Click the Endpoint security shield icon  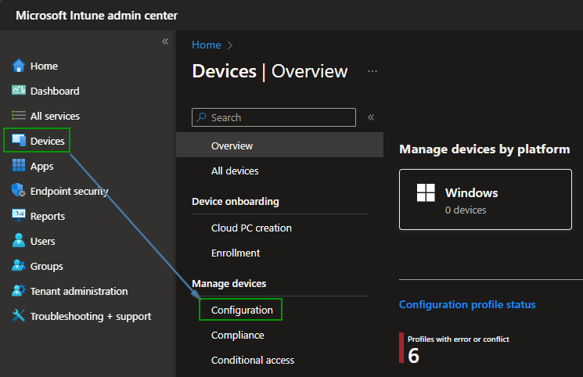19,191
